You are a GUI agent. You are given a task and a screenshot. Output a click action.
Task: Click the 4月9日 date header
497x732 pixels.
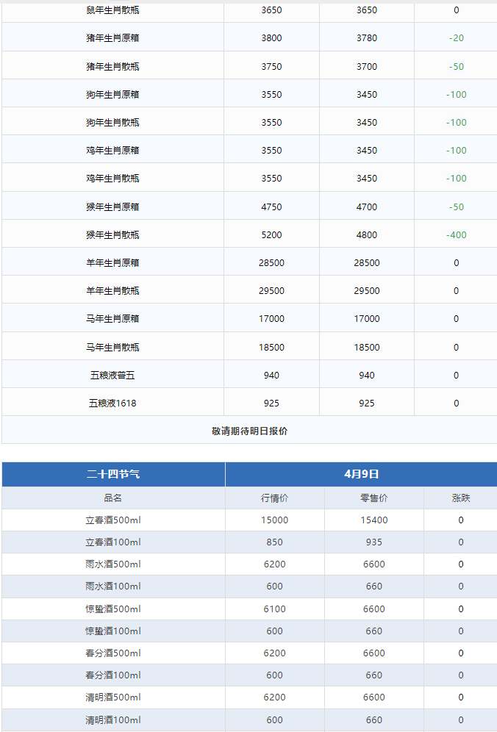(x=361, y=474)
